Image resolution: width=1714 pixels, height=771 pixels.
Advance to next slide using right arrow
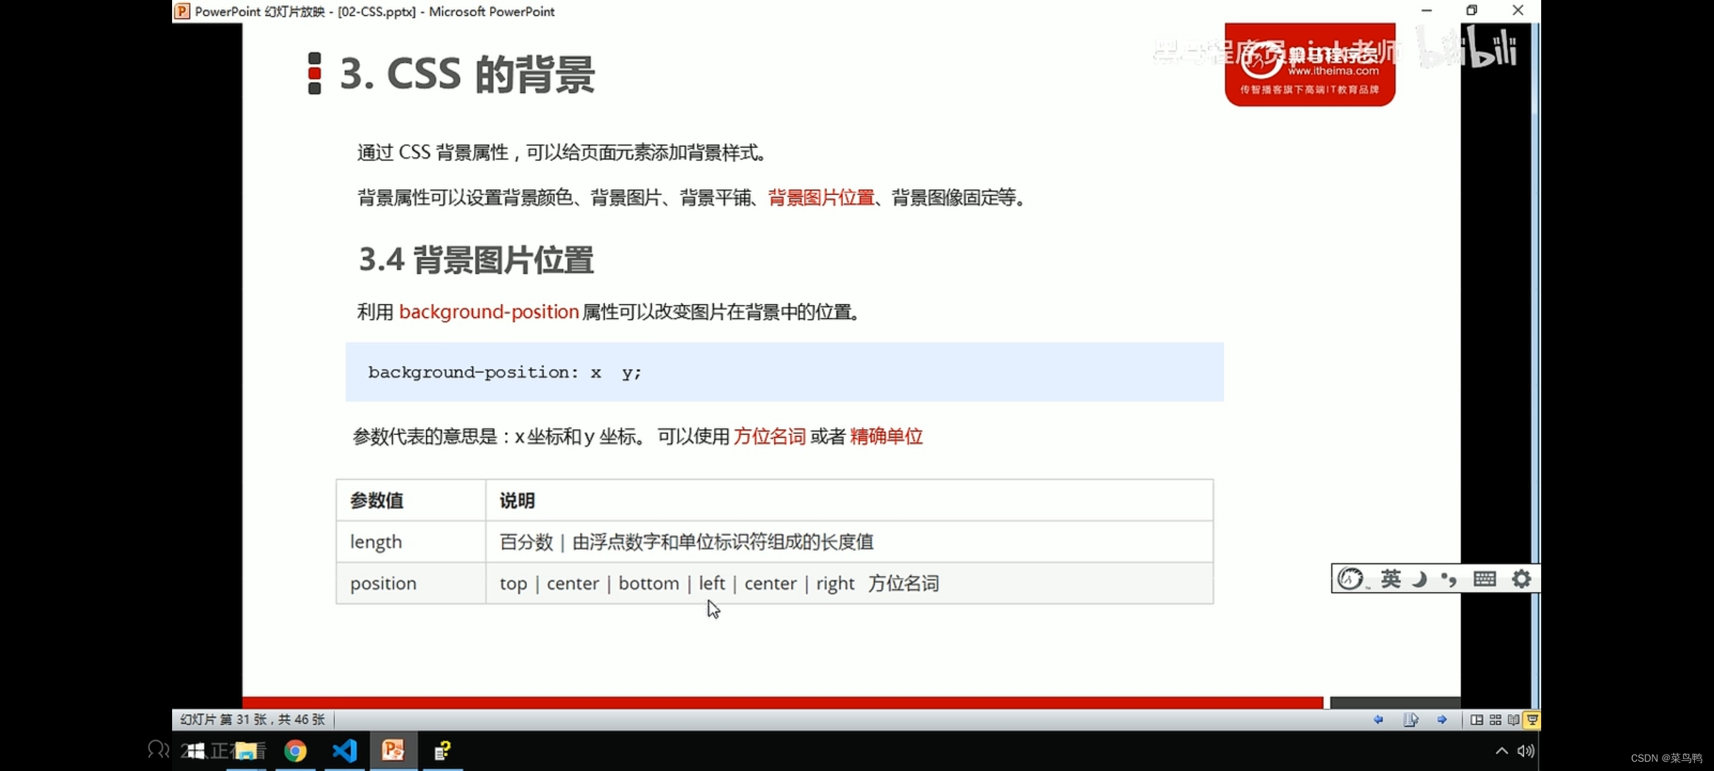(x=1442, y=720)
